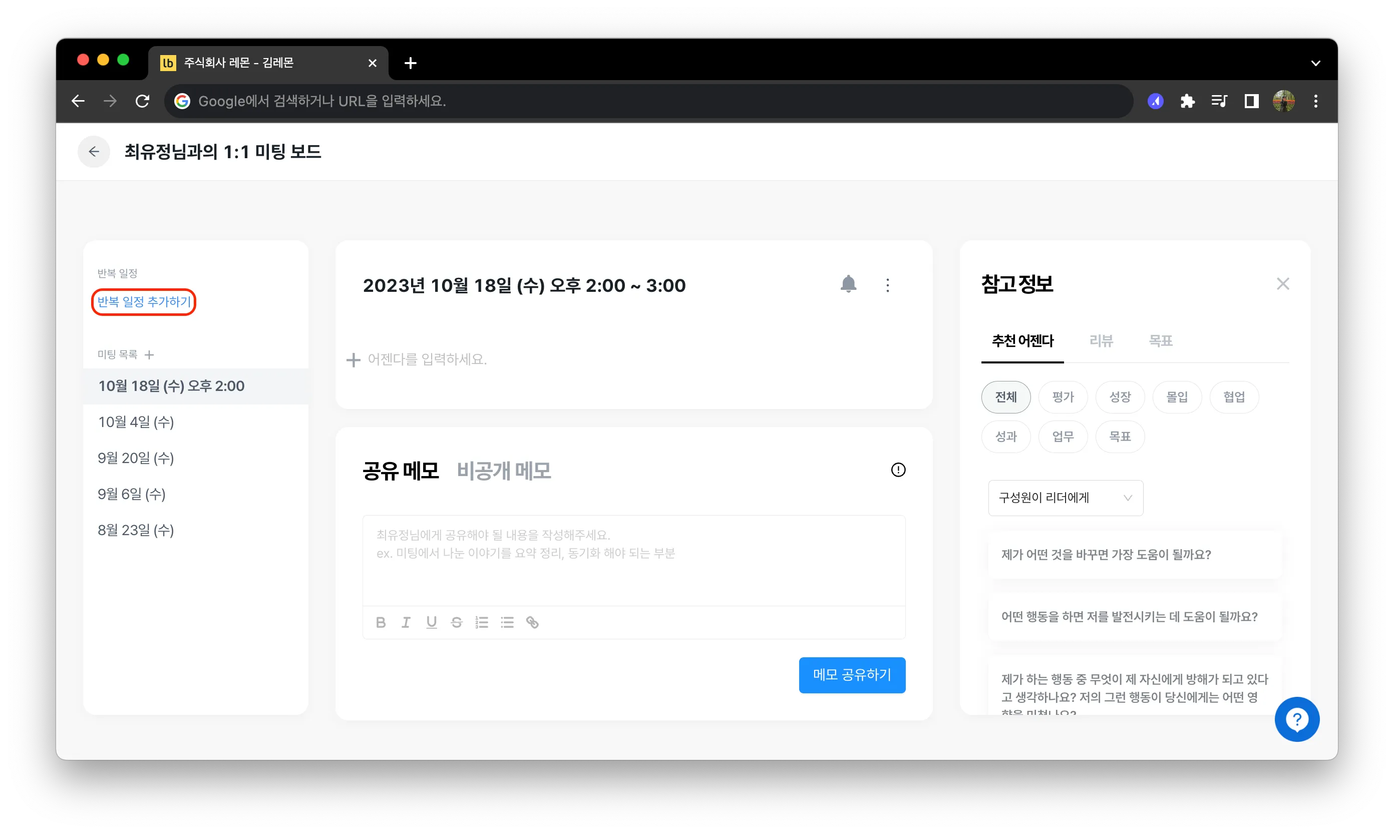
Task: Click the browser back button
Action: [78, 101]
